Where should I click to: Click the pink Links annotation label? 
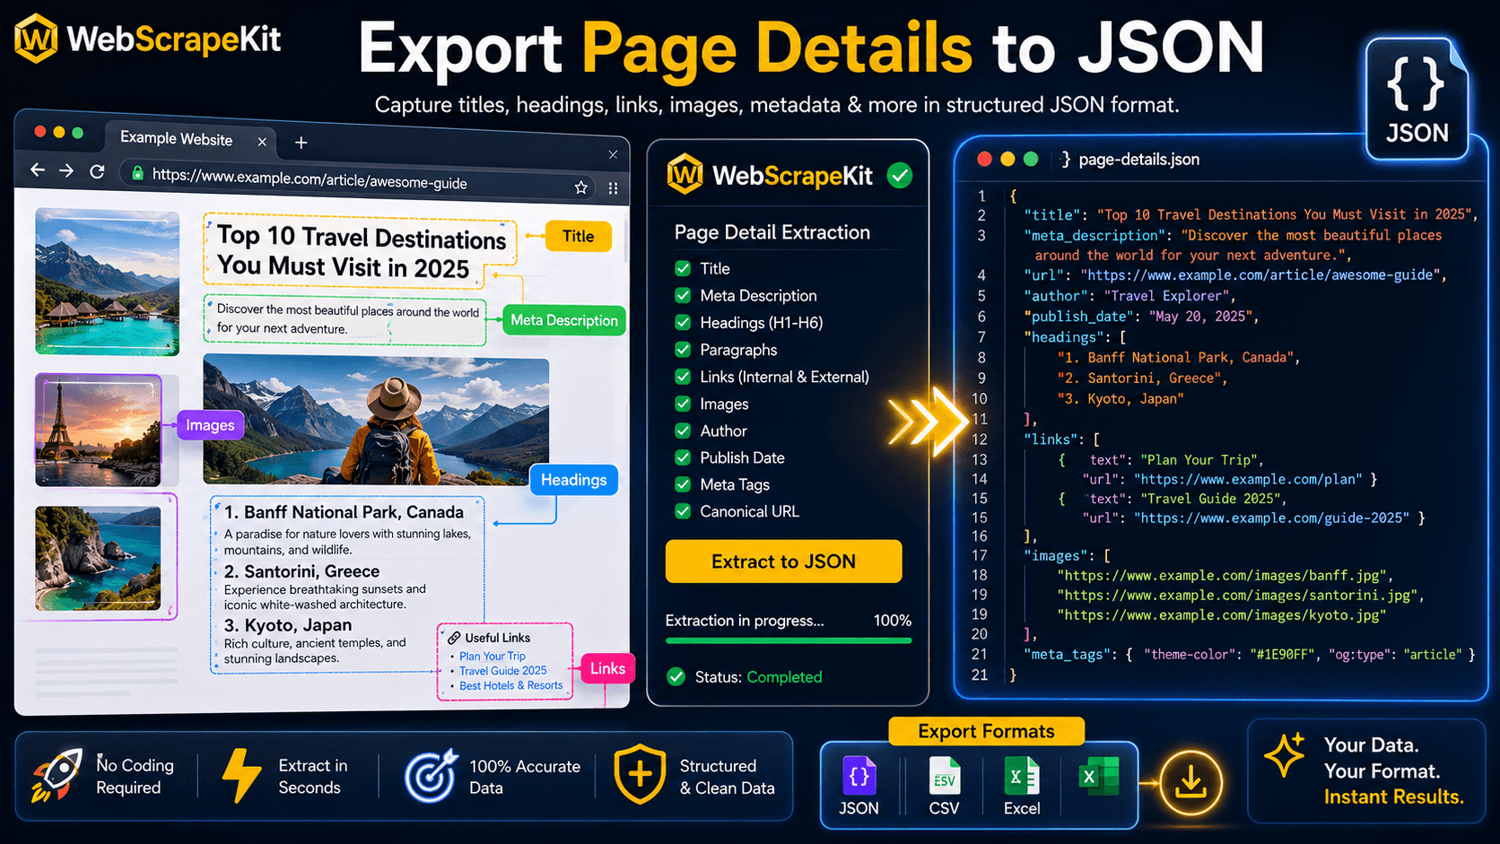pos(608,668)
